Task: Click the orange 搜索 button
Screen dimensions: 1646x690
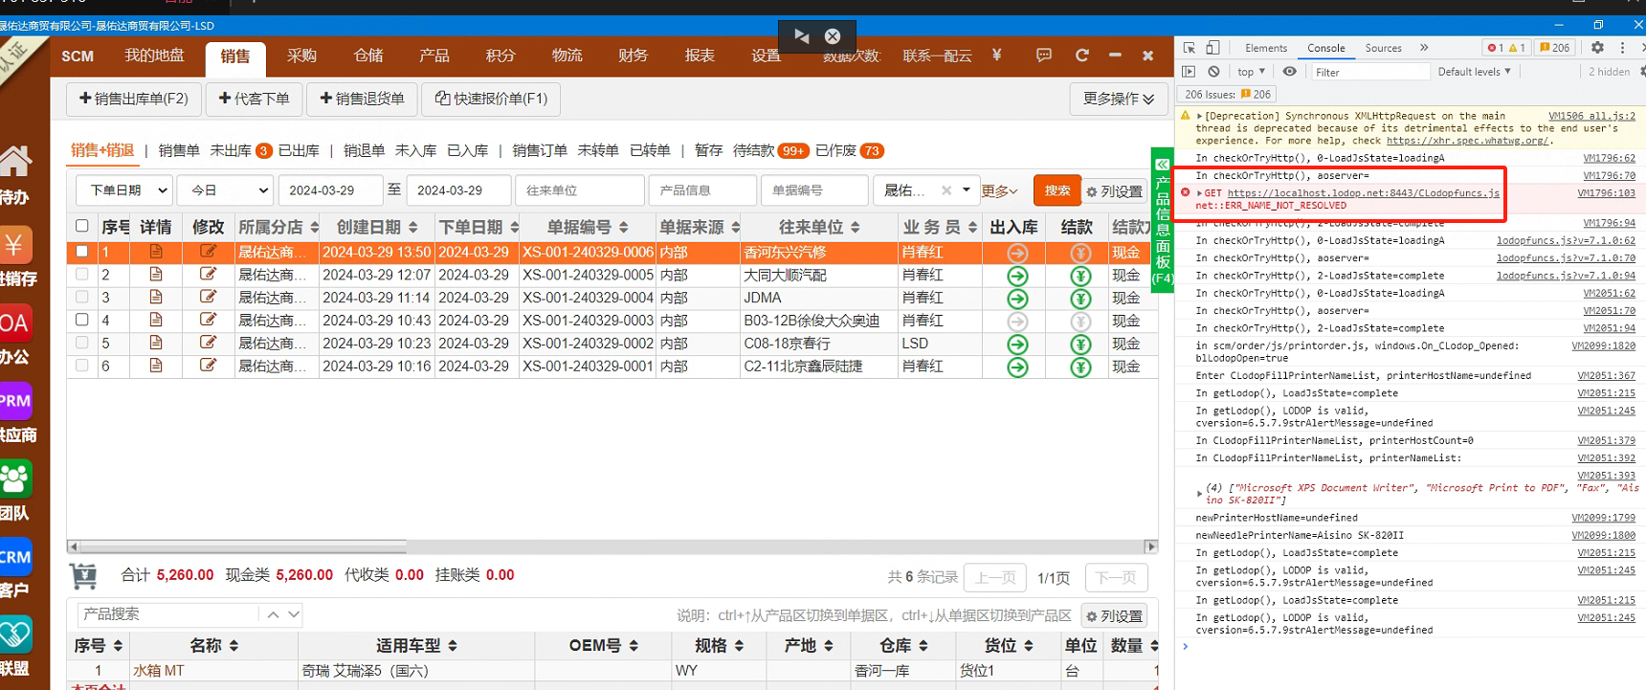Action: 1057,190
